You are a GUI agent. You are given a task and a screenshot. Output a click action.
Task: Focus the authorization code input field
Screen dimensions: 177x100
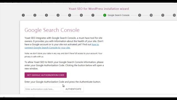(x=43, y=89)
